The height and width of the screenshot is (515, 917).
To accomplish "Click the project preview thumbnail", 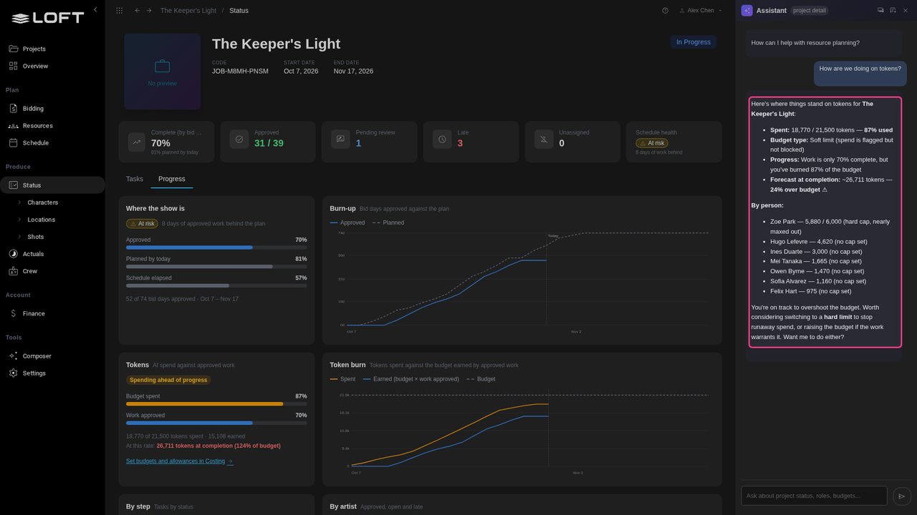I will (162, 72).
